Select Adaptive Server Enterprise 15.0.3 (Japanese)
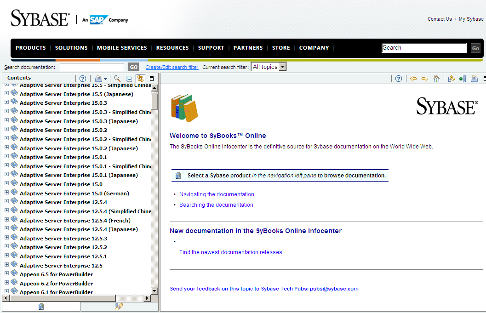Screen dimensions: 486x313 (79, 121)
